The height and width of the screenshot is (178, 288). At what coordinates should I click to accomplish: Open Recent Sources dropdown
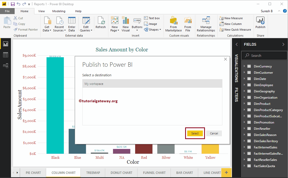[59, 24]
